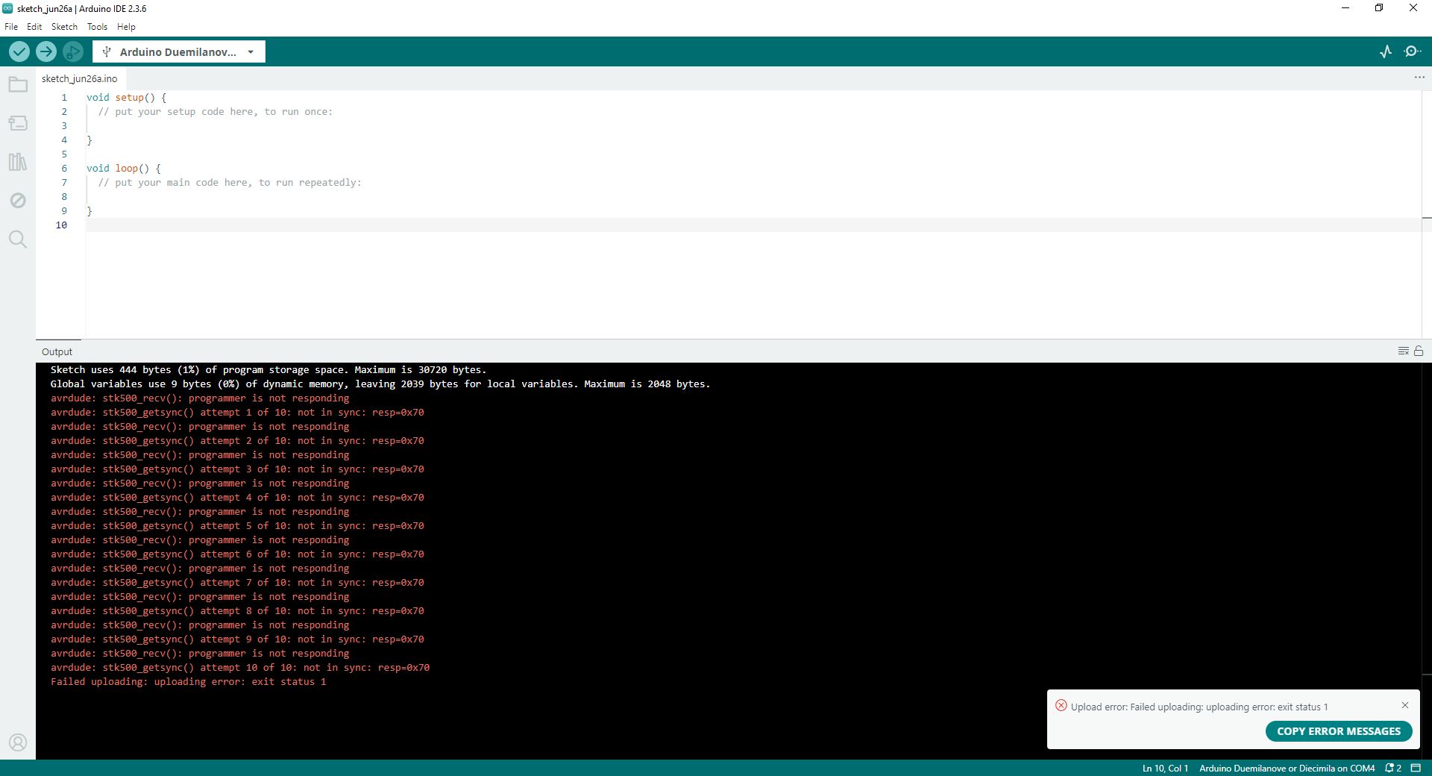This screenshot has height=776, width=1432.
Task: Toggle the bottom panel icon in status bar
Action: pyautogui.click(x=1416, y=768)
